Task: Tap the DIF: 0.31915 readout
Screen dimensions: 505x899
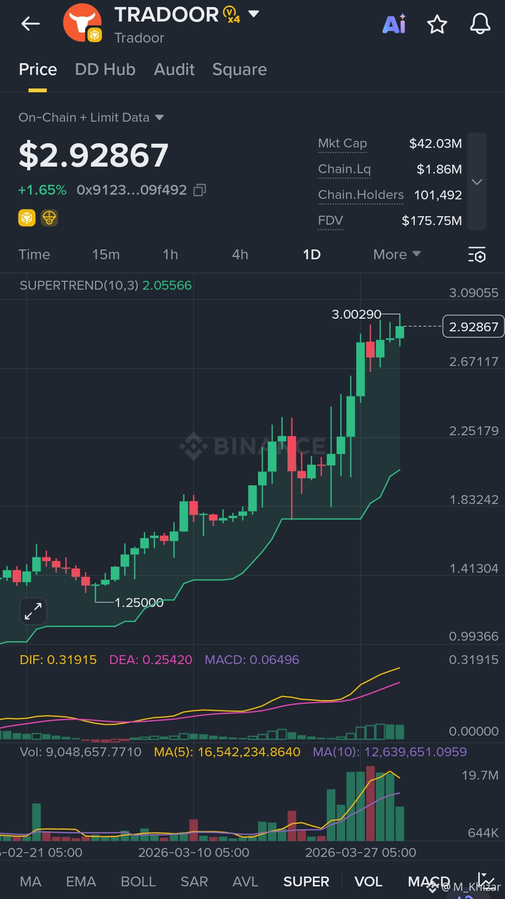Action: click(58, 660)
